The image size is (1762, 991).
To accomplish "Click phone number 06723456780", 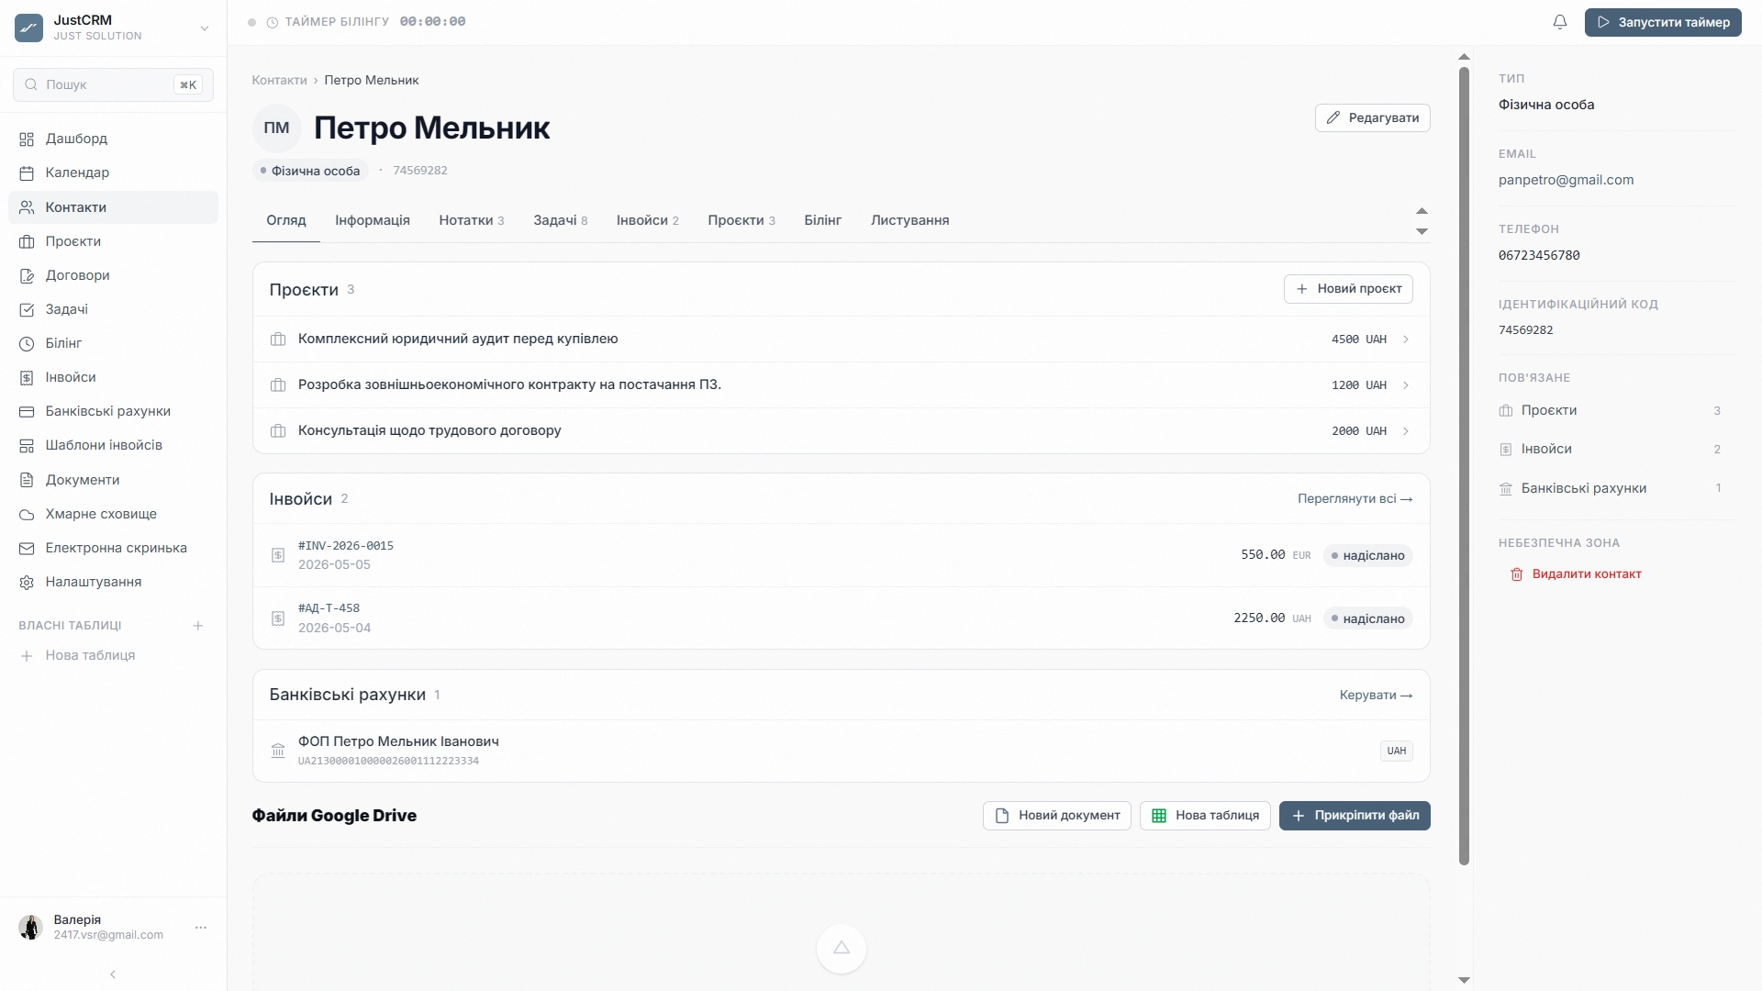I will click(1539, 256).
